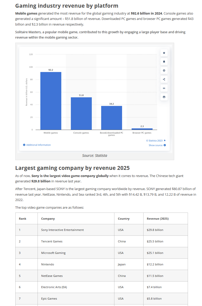The image size is (202, 306).
Task: Click the 38.2 value label on chart
Action: tap(112, 104)
